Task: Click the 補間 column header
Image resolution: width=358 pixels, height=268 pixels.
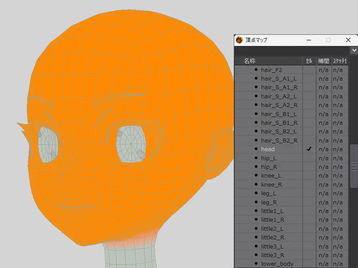Action: (x=324, y=61)
